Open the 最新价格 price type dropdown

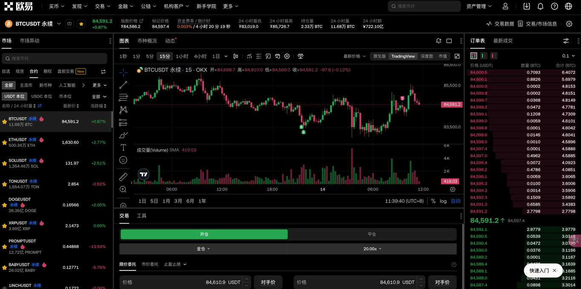(x=354, y=56)
